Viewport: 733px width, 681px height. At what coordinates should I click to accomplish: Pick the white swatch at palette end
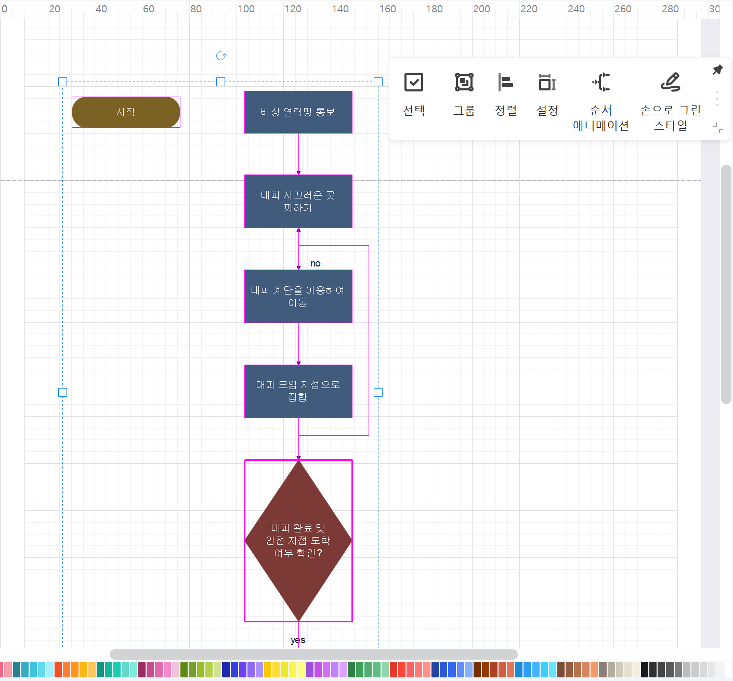pyautogui.click(x=728, y=669)
